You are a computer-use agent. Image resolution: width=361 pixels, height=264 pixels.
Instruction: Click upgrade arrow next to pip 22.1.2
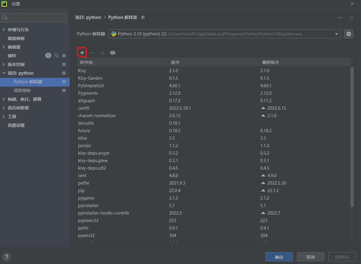click(x=263, y=191)
